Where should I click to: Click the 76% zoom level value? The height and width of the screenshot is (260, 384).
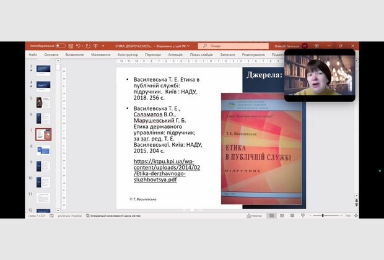point(348,215)
